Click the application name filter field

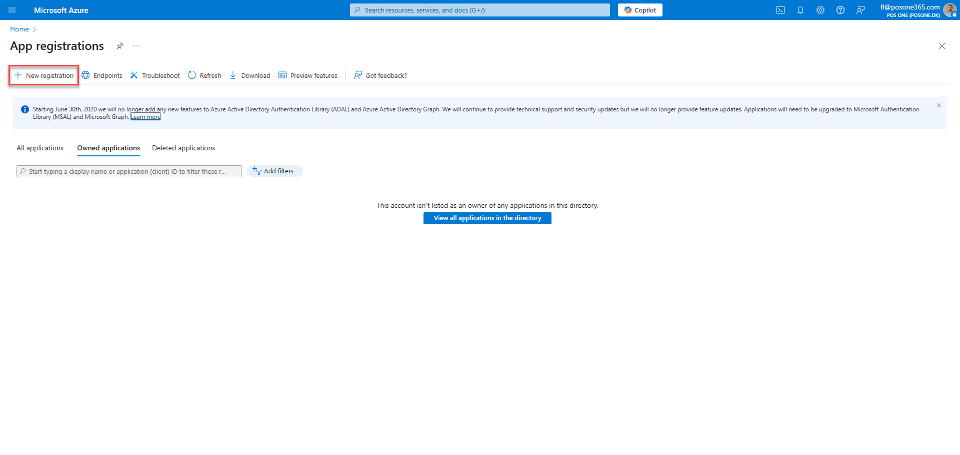[x=129, y=171]
